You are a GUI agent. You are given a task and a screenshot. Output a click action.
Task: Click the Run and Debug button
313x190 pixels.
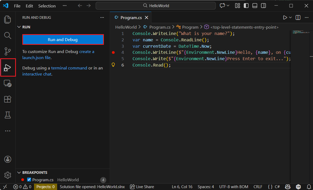click(63, 39)
